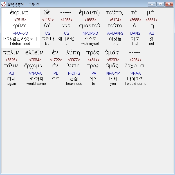The height and width of the screenshot is (175, 175).
Task: Select the Greek word ἐμαυτῷ
Action: (89, 12)
